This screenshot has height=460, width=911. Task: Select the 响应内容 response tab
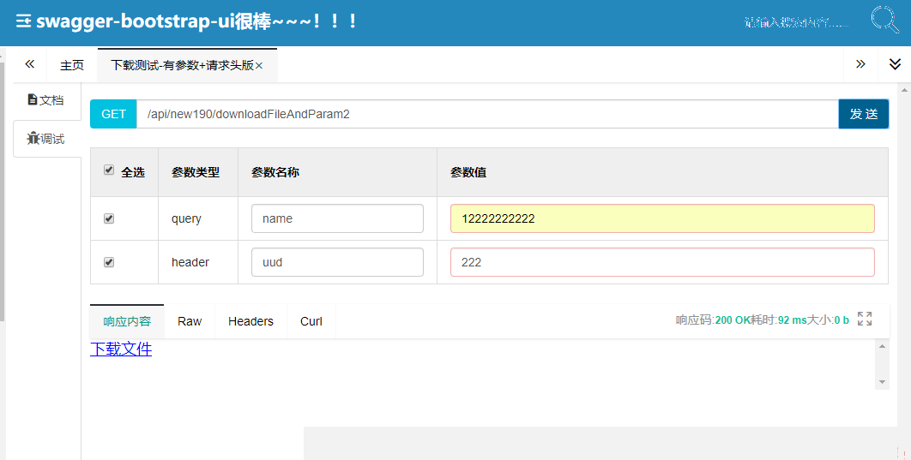127,321
